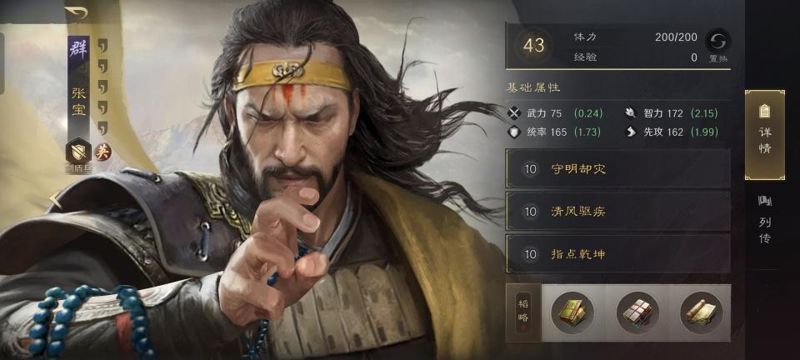Tap the 智力 feather attribute icon
This screenshot has width=800, height=360.
point(631,113)
